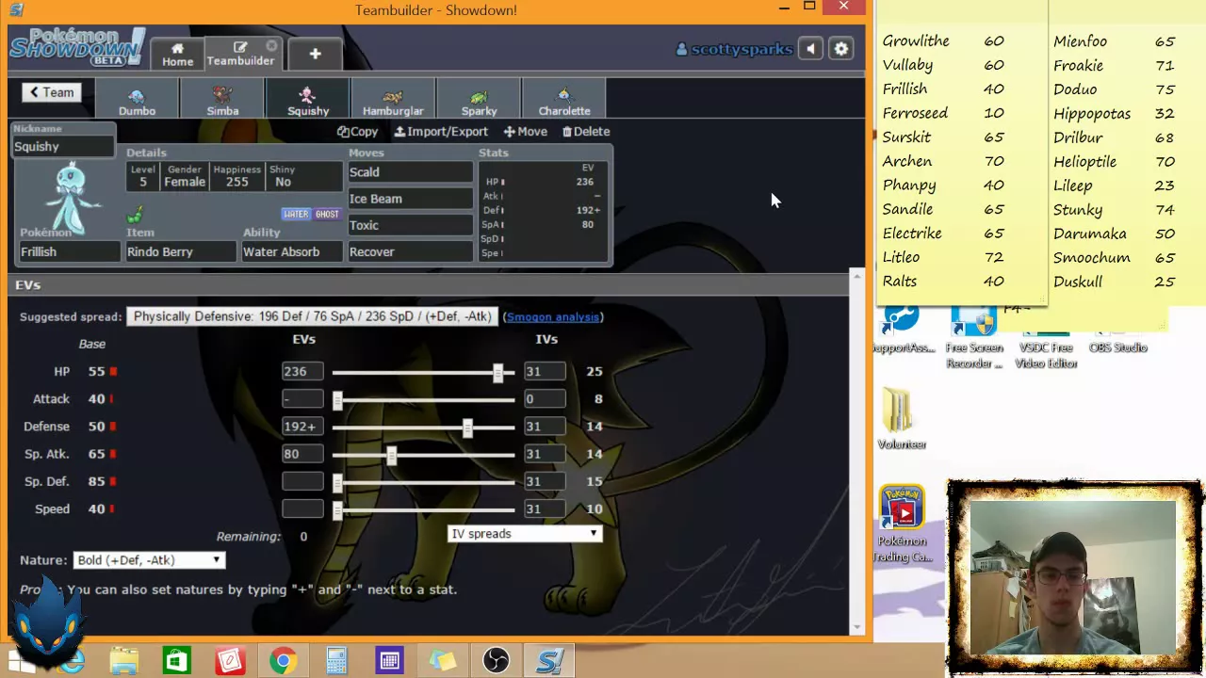Open OBS Studio from the taskbar
The image size is (1206, 678).
(x=496, y=661)
